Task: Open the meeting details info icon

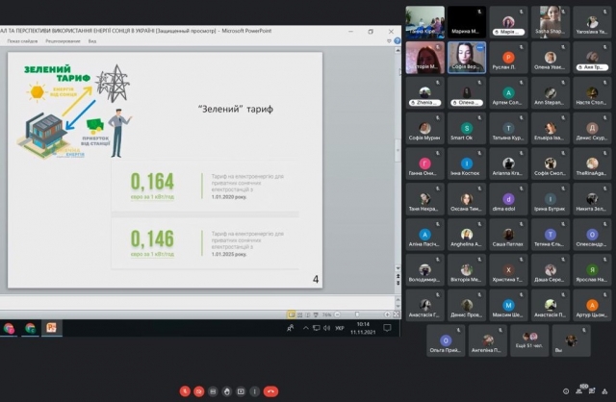Action: click(566, 391)
